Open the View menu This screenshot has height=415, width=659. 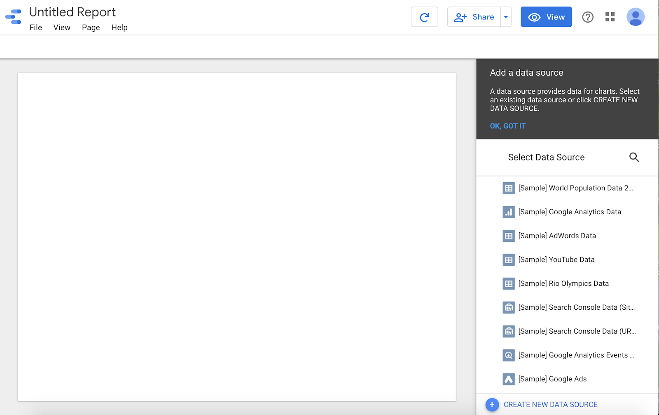pyautogui.click(x=62, y=28)
